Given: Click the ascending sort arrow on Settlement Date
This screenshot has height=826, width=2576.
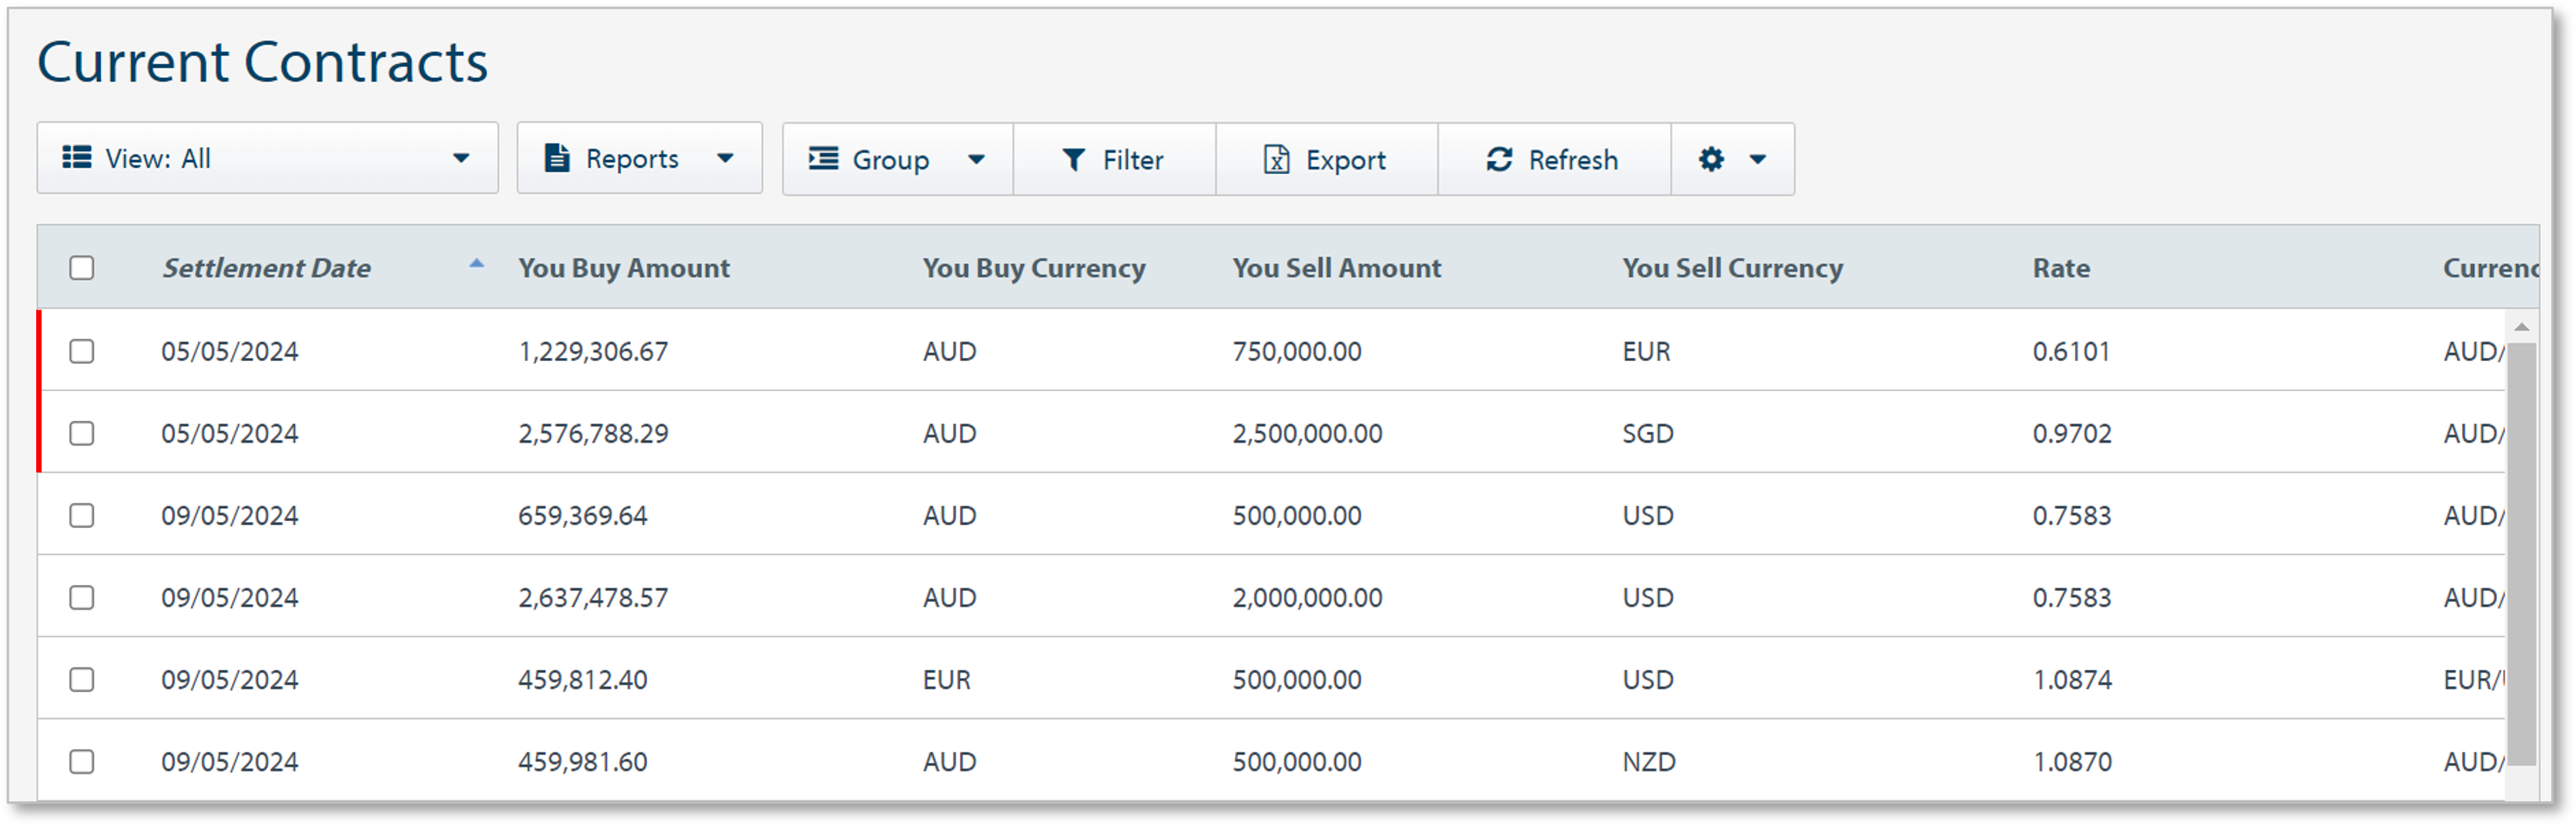Looking at the screenshot, I should pyautogui.click(x=478, y=264).
